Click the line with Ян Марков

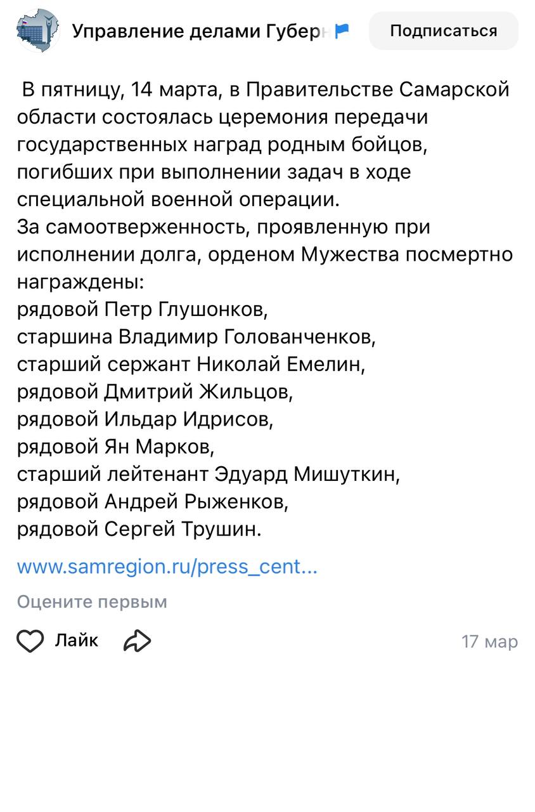116,447
